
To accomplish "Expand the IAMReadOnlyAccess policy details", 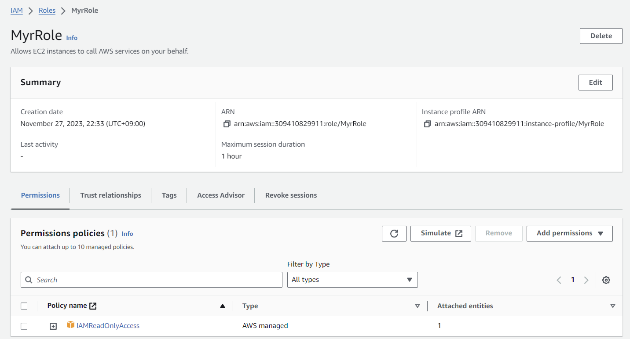I will (x=53, y=326).
